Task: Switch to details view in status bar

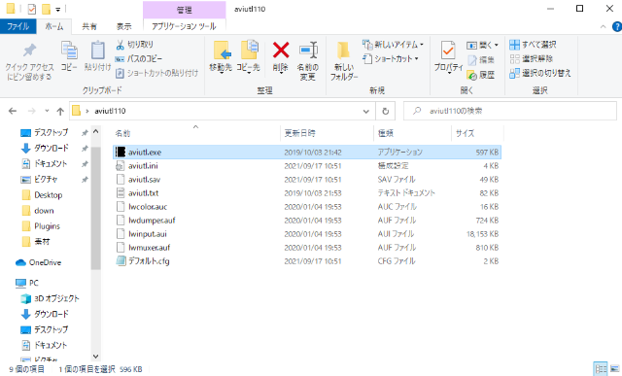Action: click(601, 368)
